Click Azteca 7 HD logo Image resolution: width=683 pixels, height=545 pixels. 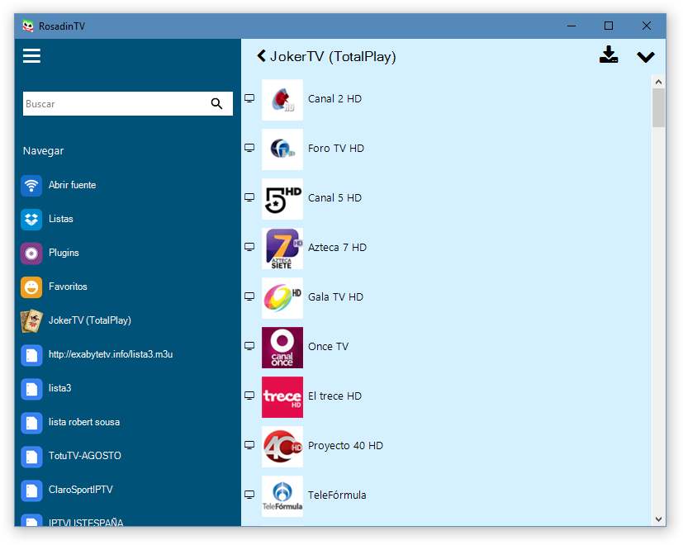pyautogui.click(x=282, y=249)
